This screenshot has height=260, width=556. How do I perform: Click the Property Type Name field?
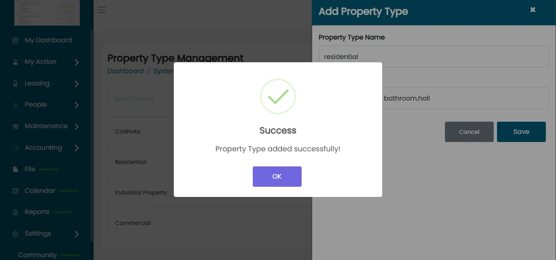coord(434,57)
